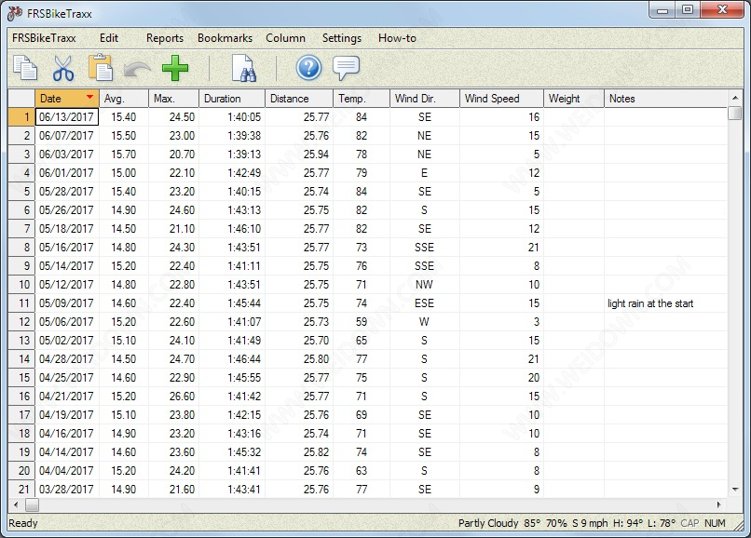Click the horizontal scrollbar right arrow
The width and height of the screenshot is (751, 538).
point(720,504)
